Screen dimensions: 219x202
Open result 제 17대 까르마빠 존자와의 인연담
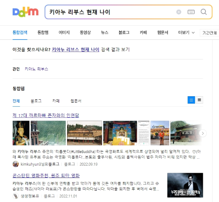46,115
